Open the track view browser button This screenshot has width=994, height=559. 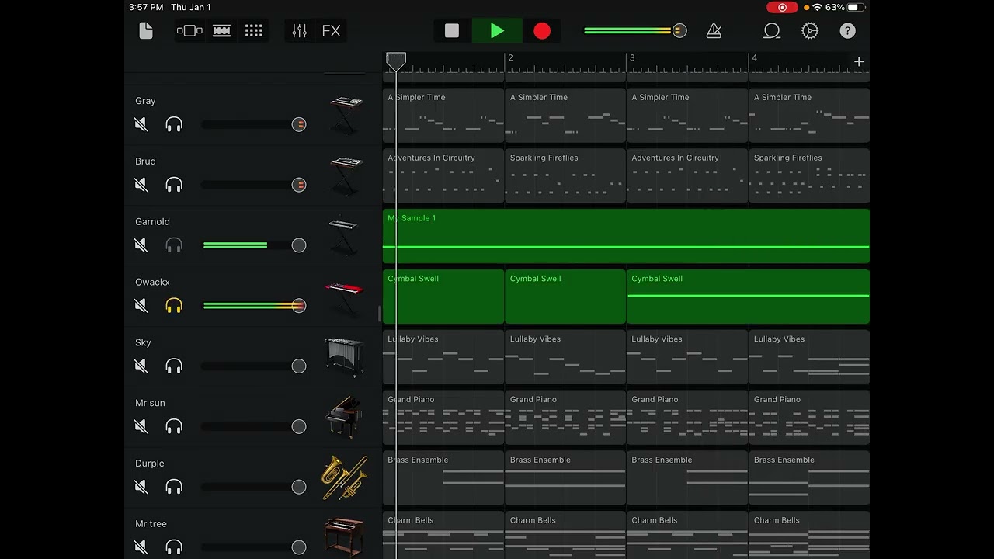189,31
